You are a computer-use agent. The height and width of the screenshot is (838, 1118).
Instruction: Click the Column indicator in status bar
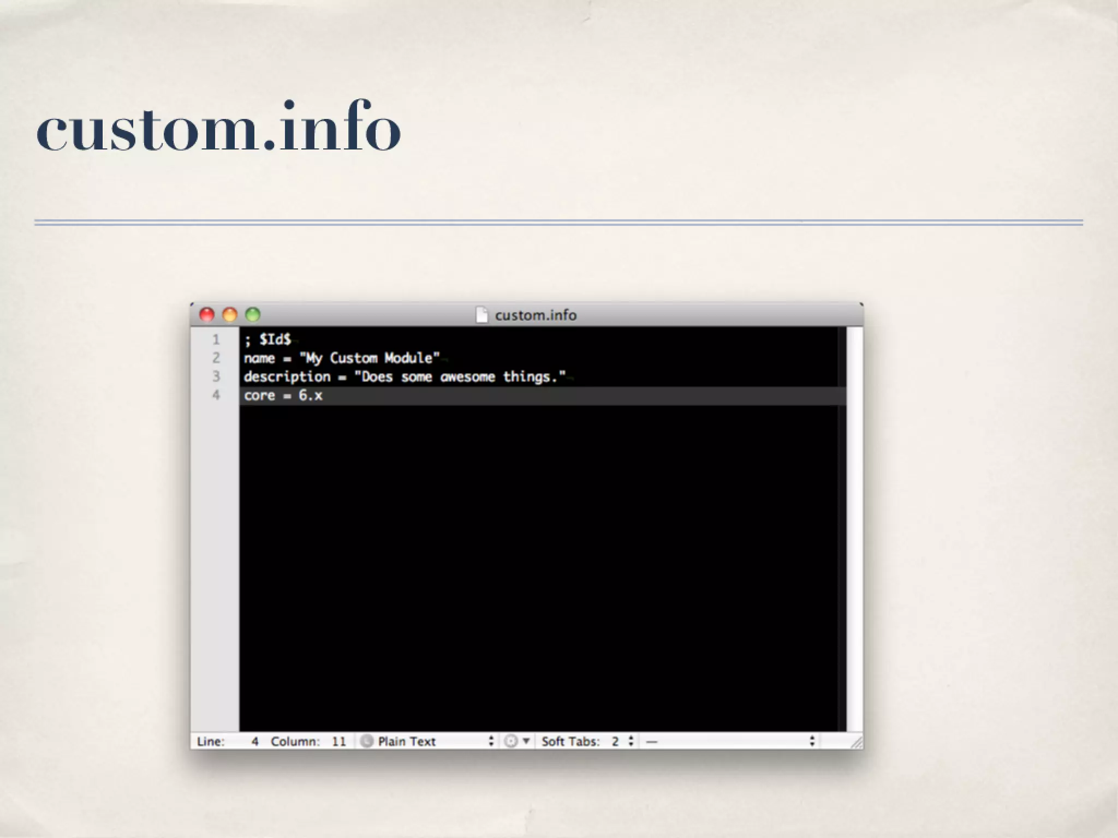coord(308,741)
